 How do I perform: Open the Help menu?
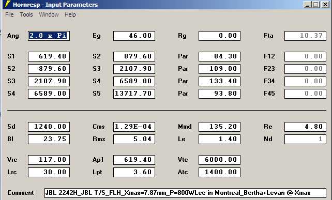tap(70, 14)
